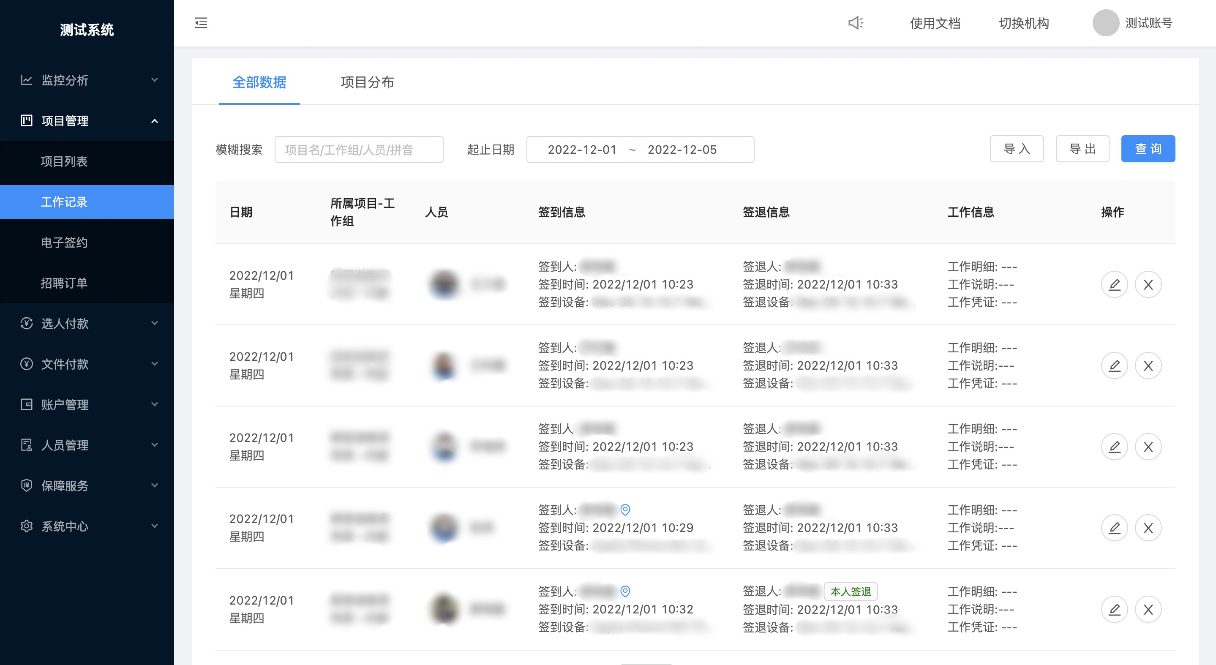Click the 所属项目-工作组 column header
This screenshot has width=1216, height=665.
362,212
